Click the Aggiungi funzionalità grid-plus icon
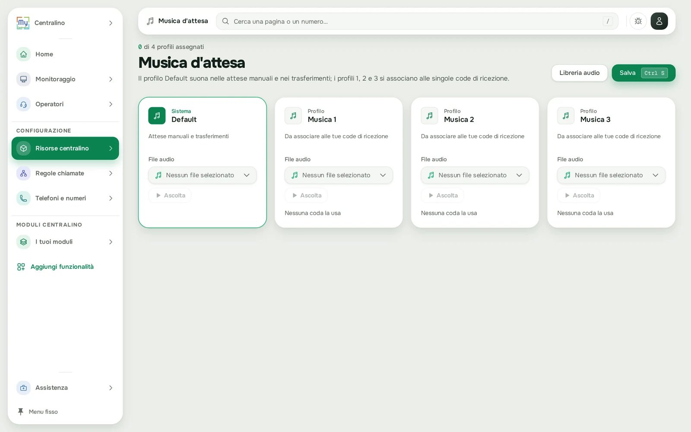691x432 pixels. pos(21,267)
